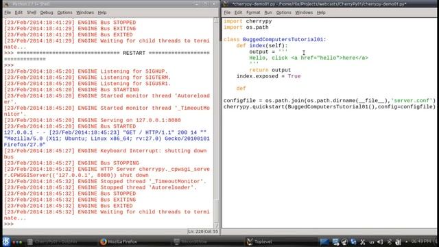This screenshot has height=247, width=439.
Task: Click the RecordItNow taskbar icon
Action: (176, 242)
